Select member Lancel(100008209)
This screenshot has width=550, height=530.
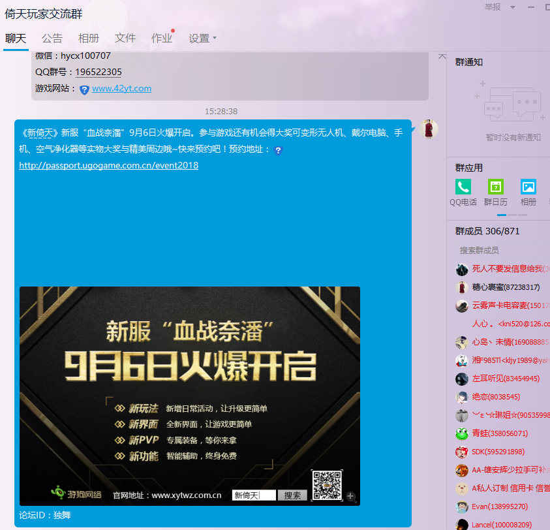[x=502, y=525]
